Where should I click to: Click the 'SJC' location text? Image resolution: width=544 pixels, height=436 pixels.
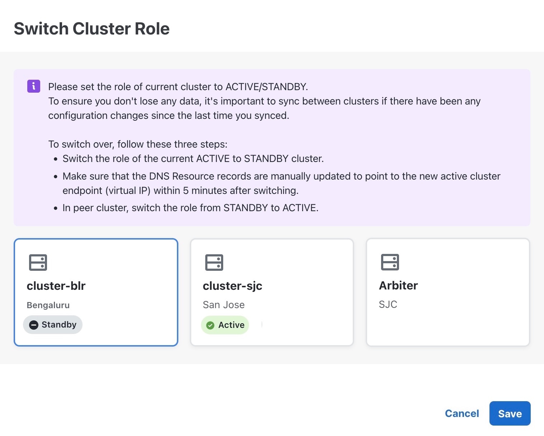click(388, 305)
